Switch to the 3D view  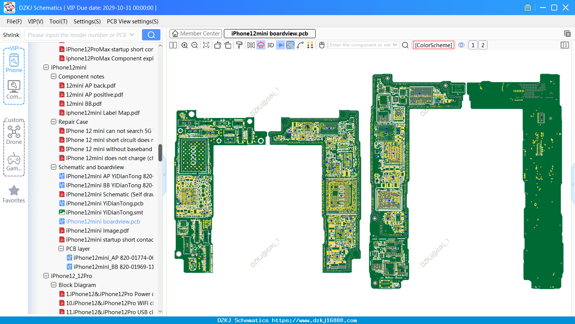pyautogui.click(x=271, y=45)
